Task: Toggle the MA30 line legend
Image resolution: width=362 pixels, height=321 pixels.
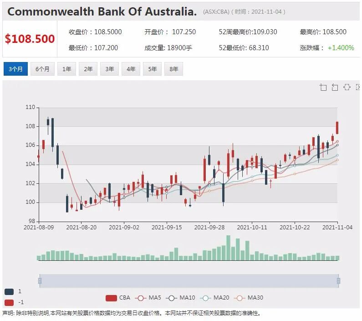Action: 249,298
